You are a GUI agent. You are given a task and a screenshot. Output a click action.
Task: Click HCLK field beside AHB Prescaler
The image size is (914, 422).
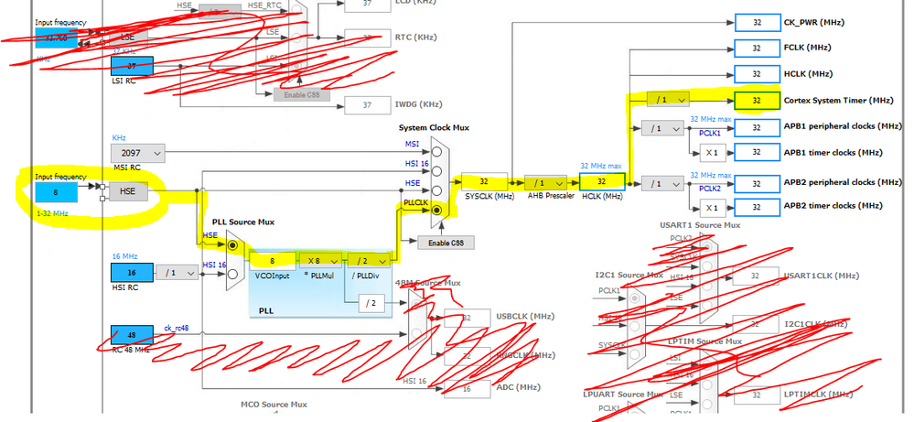tap(602, 181)
